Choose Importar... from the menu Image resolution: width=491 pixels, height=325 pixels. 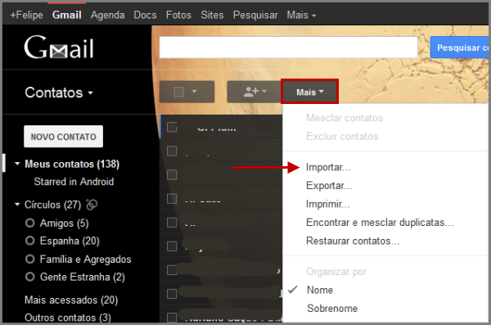(328, 167)
